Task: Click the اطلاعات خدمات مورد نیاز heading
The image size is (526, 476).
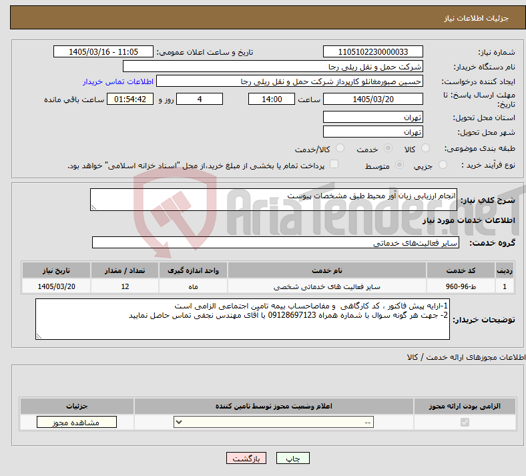Action: click(x=469, y=220)
